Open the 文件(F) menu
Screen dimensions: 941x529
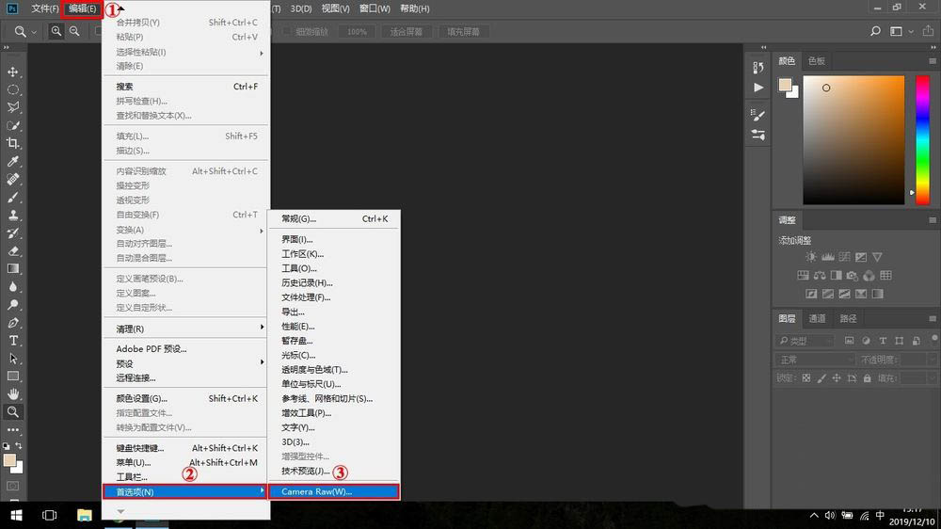click(45, 8)
